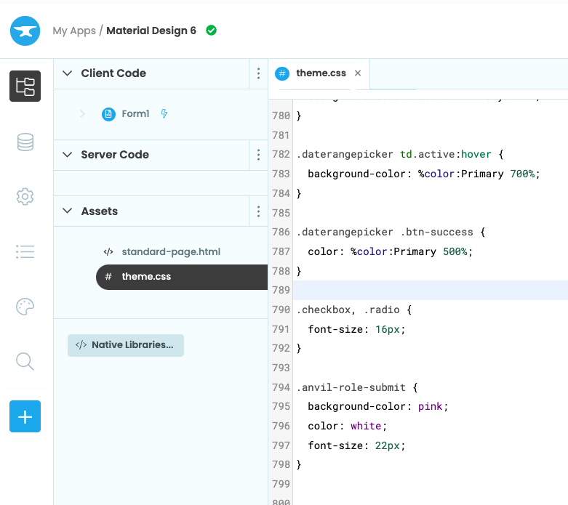Screen dimensions: 568x505
Task: Click the blue plus add button
Action: coord(25,416)
